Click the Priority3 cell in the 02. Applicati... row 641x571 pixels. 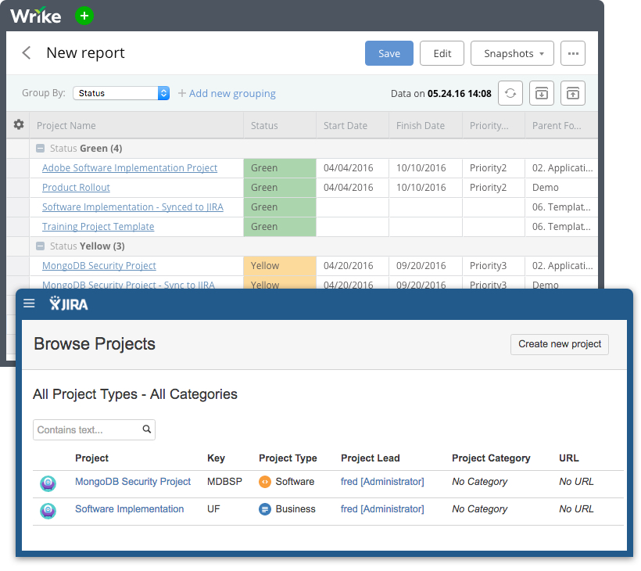(493, 266)
